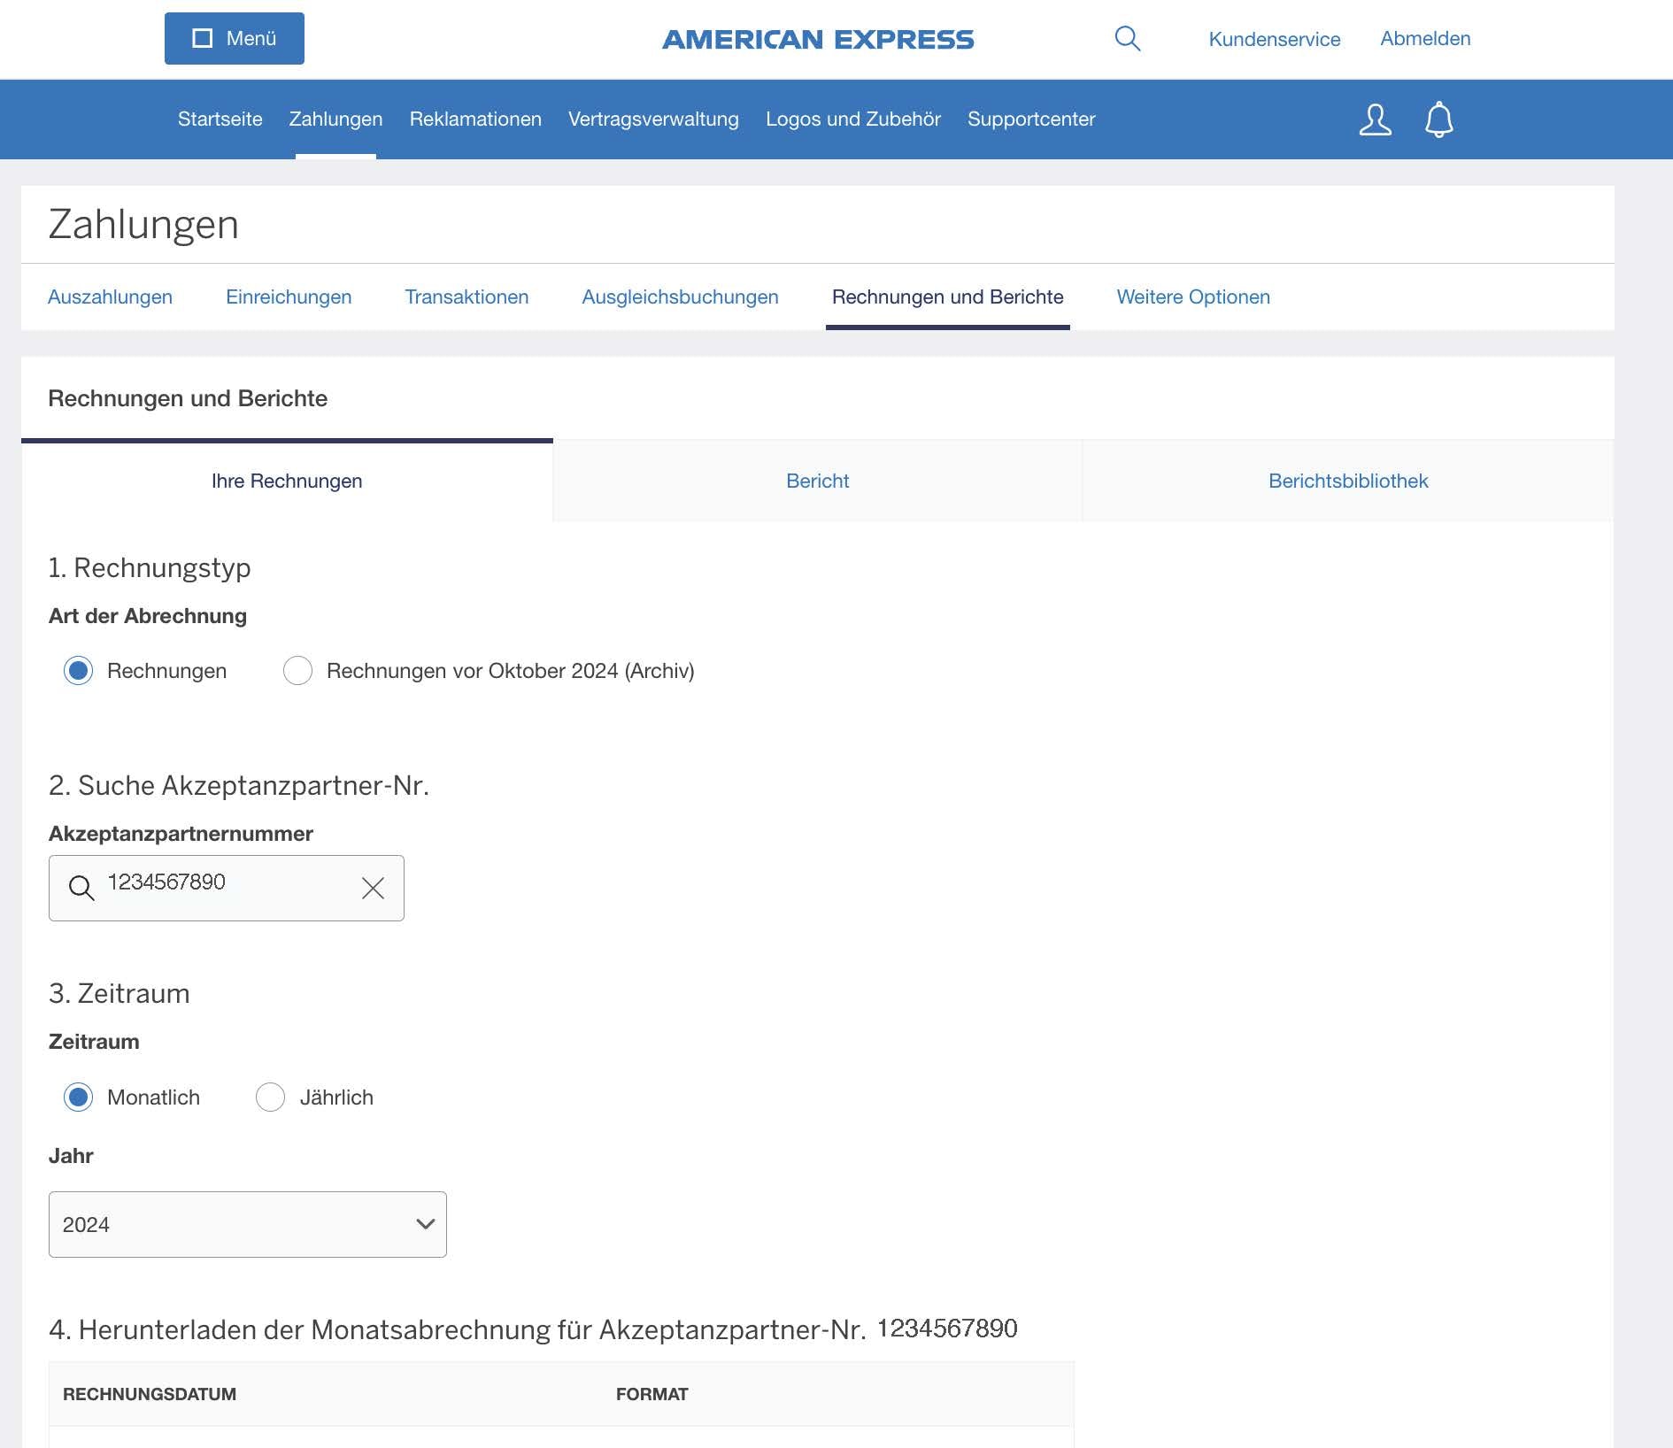1673x1448 pixels.
Task: Clear the Akzeptanzpartnernummer field with the X
Action: click(372, 888)
